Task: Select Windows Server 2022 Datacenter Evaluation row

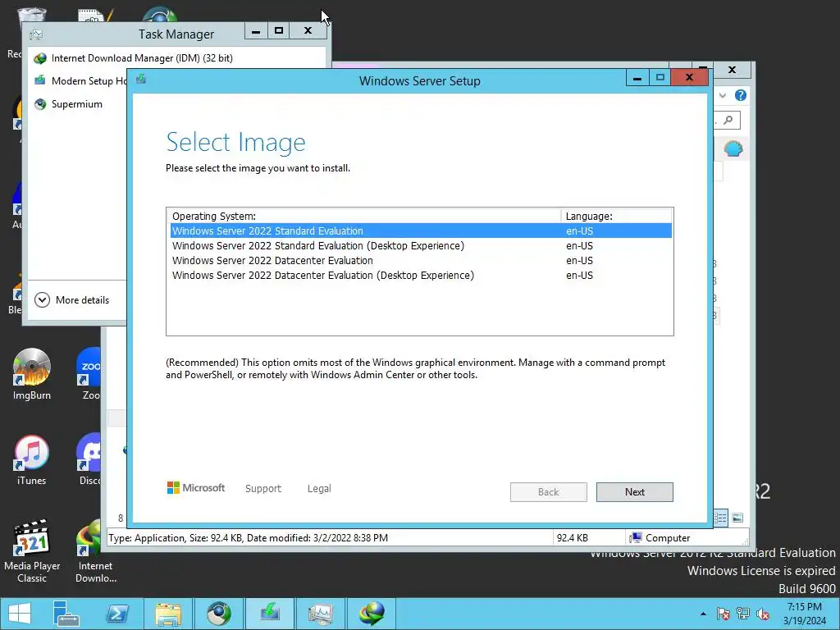Action: click(421, 261)
